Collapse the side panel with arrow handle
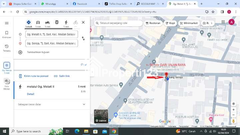This screenshot has height=135, width=240. pos(92,72)
